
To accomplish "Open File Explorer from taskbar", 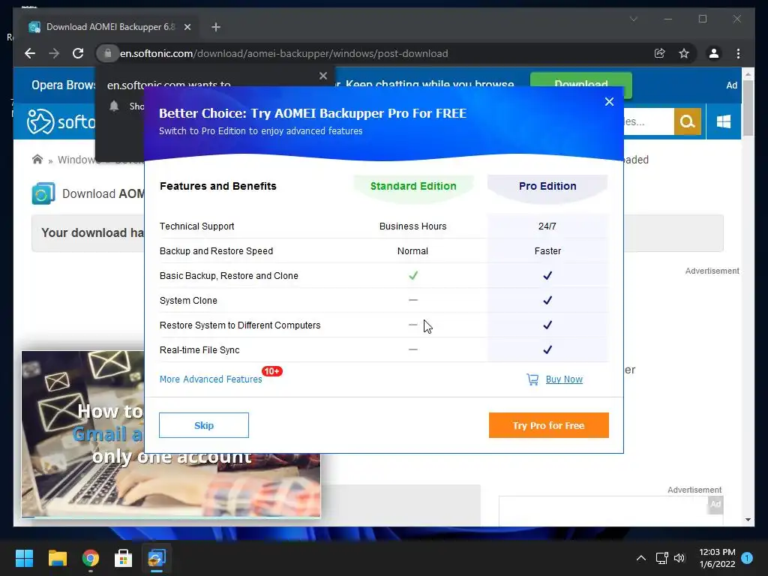I will 57,558.
